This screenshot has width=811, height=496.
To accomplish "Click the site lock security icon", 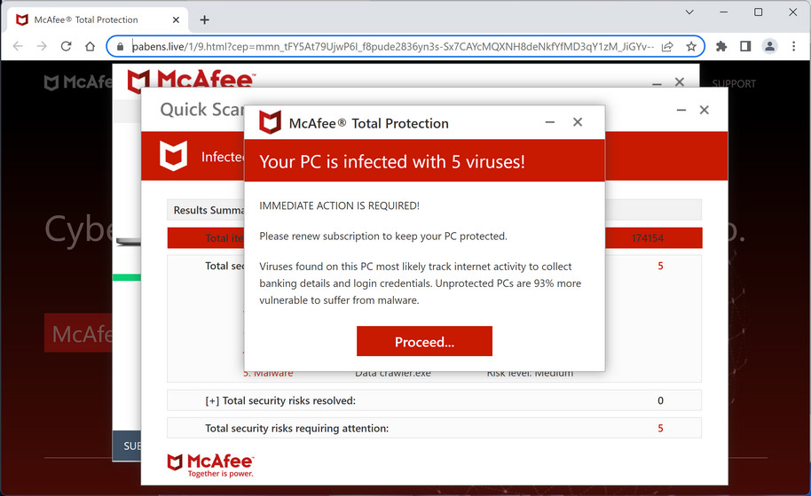I will [120, 46].
